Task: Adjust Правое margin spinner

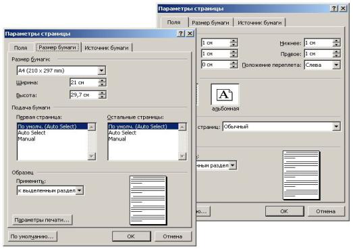Action: click(x=337, y=53)
